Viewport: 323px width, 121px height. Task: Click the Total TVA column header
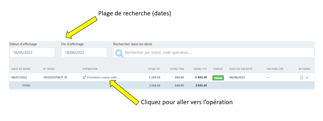[x=177, y=69]
